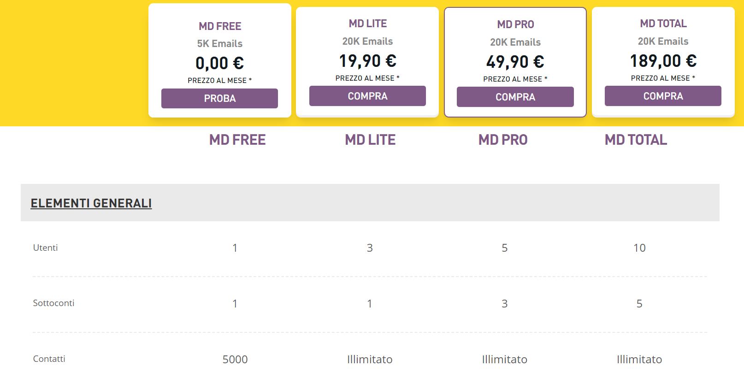
Task: Click the MD PRO column header
Action: (x=503, y=140)
